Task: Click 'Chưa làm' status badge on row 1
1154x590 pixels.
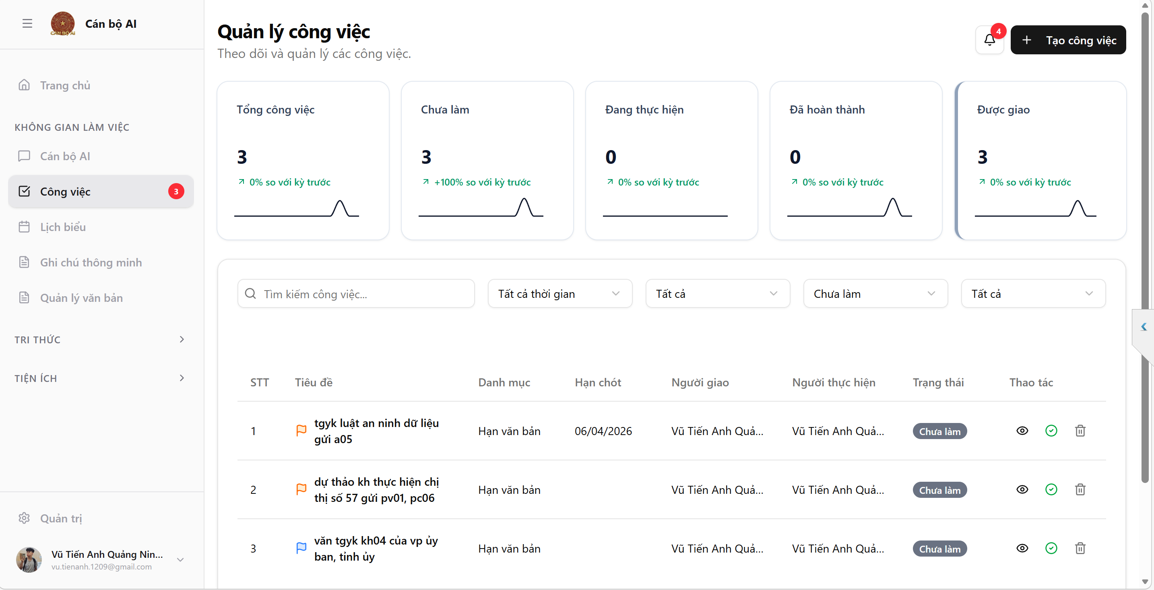Action: (939, 431)
